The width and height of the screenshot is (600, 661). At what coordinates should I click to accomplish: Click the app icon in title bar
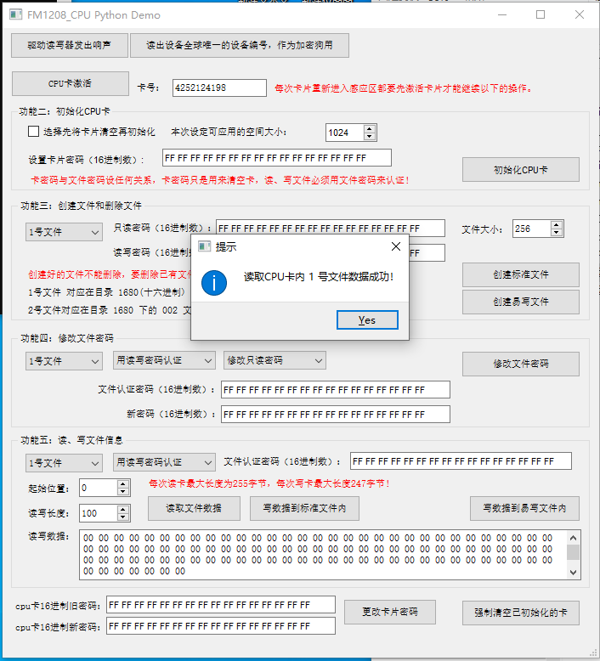pyautogui.click(x=14, y=15)
